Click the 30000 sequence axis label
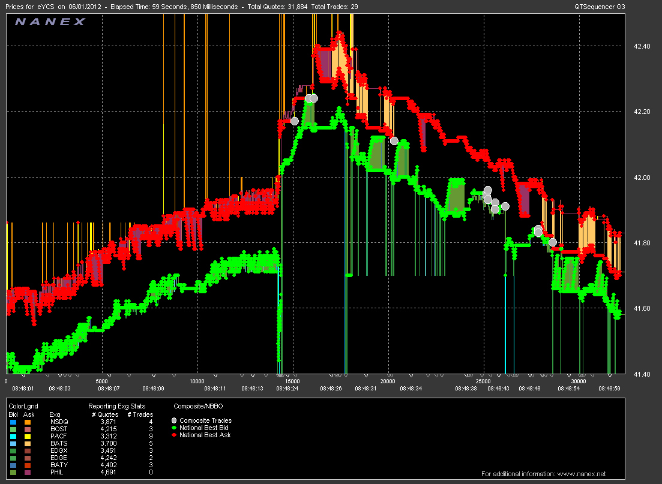Viewport: 662px width, 484px height. (x=579, y=381)
